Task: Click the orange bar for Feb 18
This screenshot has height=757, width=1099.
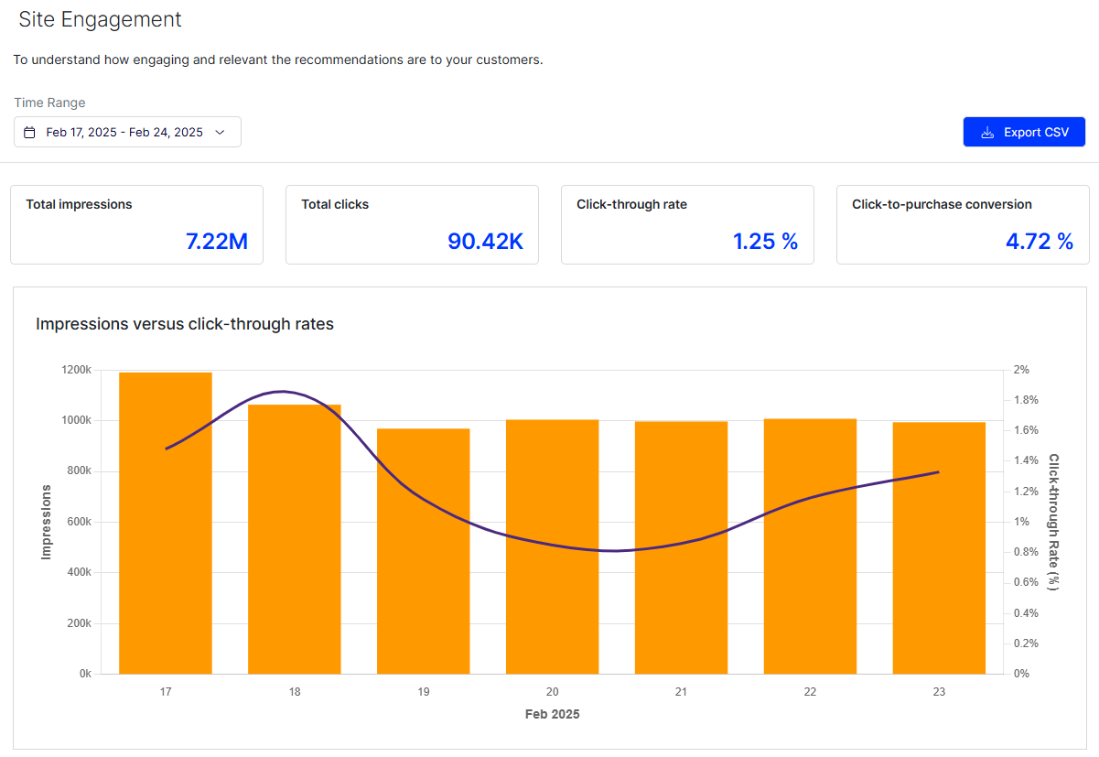Action: pos(295,539)
